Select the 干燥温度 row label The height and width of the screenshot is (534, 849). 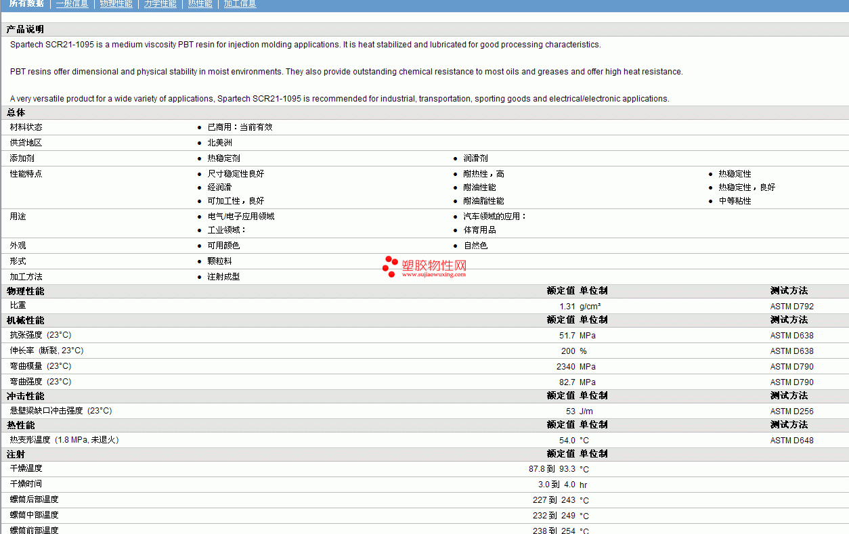pos(26,468)
